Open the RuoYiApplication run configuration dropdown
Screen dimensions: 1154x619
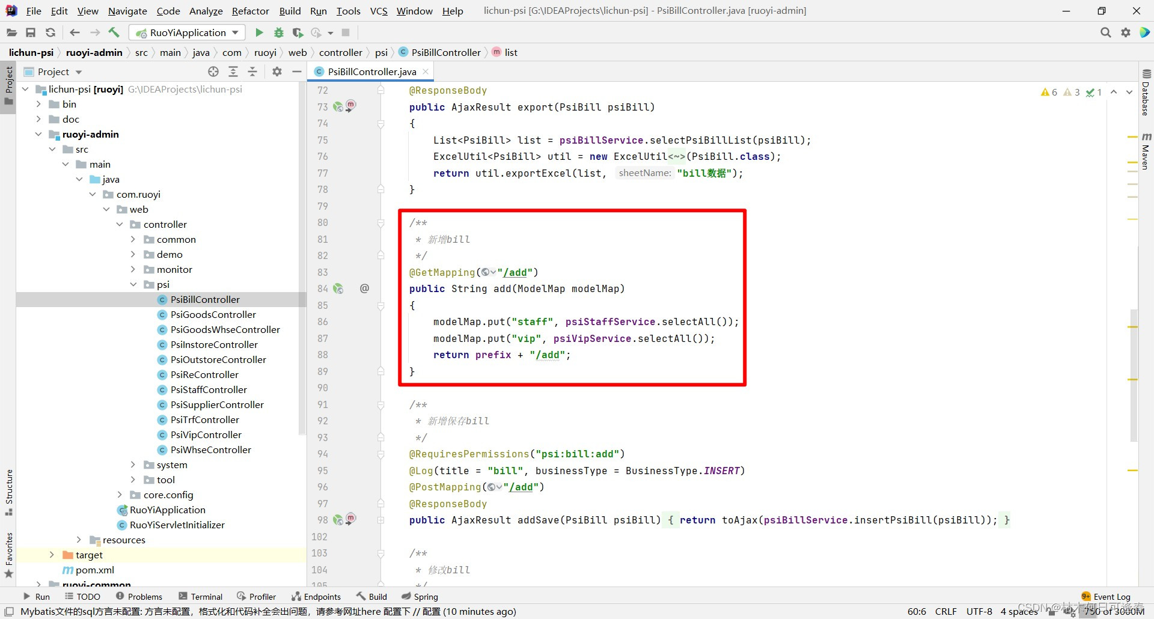coord(188,32)
